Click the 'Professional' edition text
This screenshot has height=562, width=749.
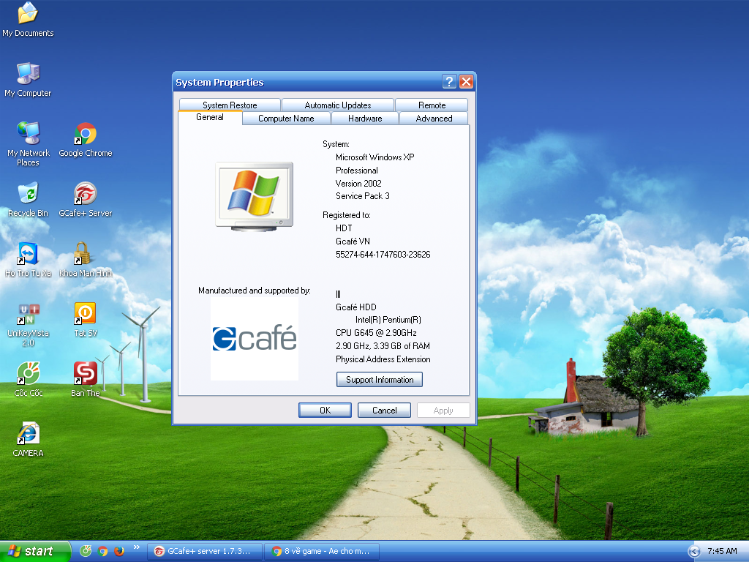[x=356, y=171]
